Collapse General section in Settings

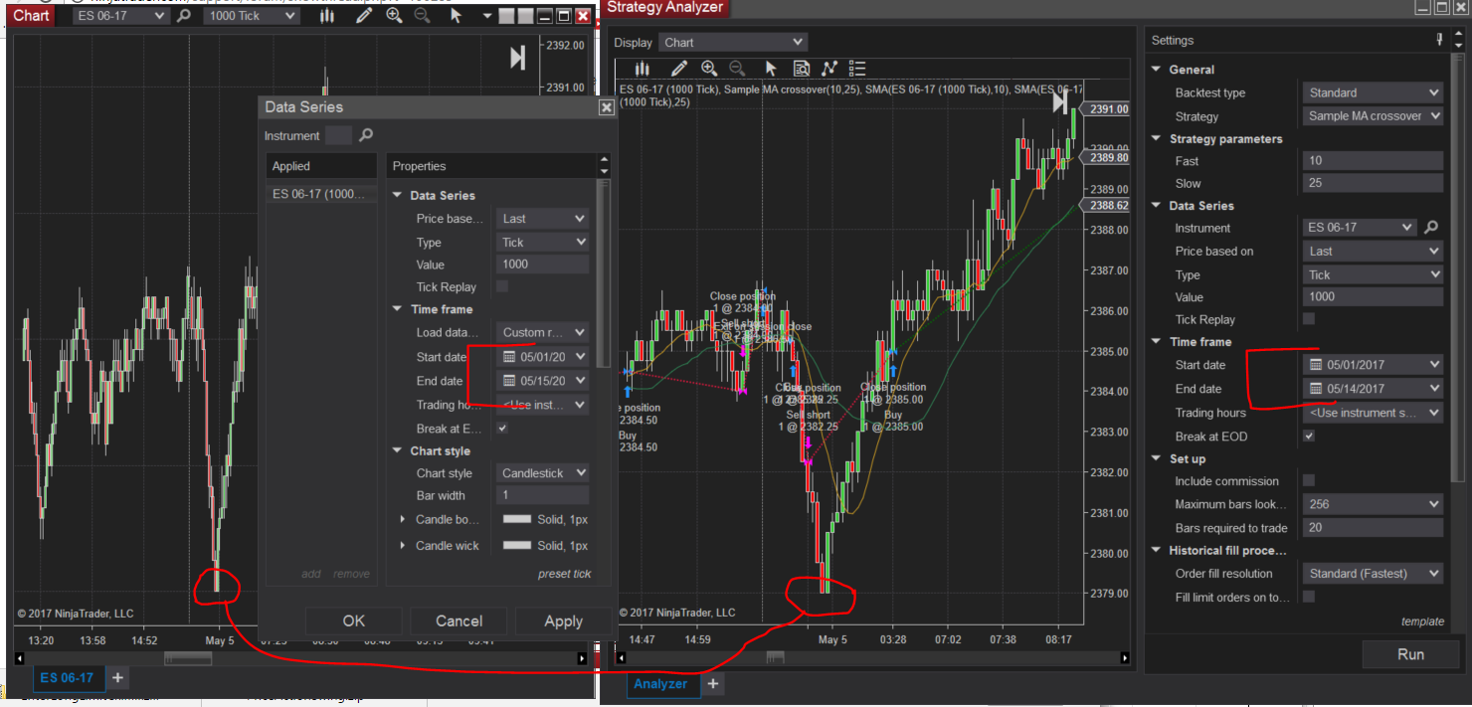(1157, 70)
